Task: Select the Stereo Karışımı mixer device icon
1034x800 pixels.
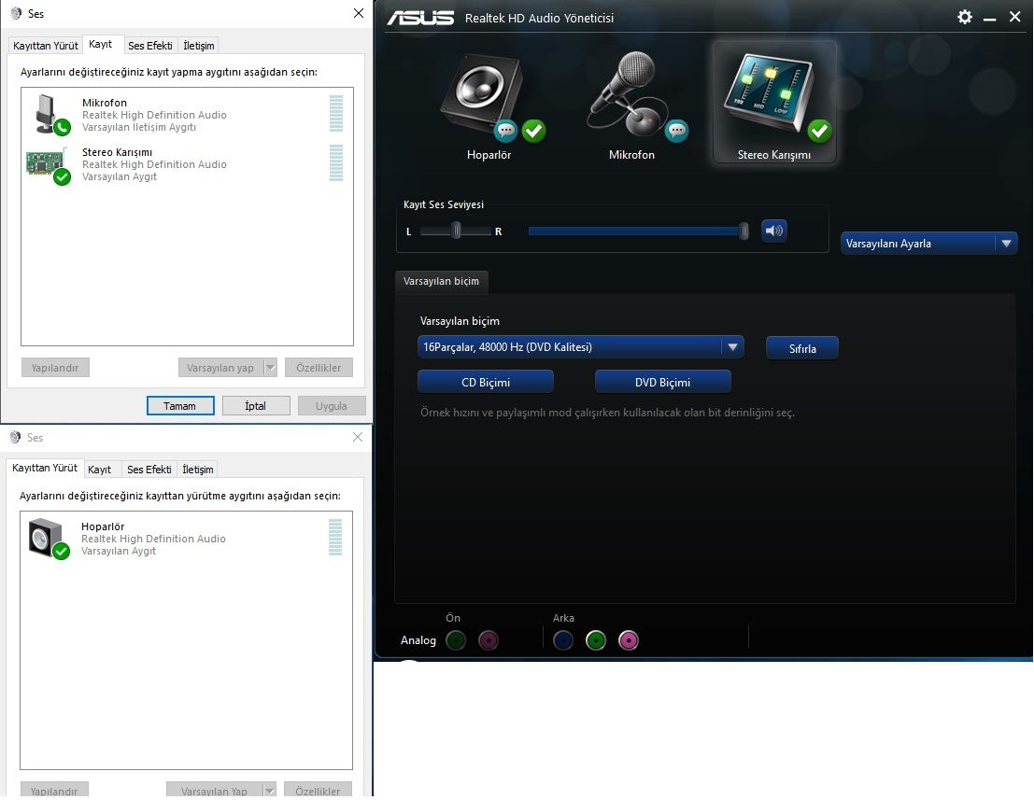Action: (770, 95)
